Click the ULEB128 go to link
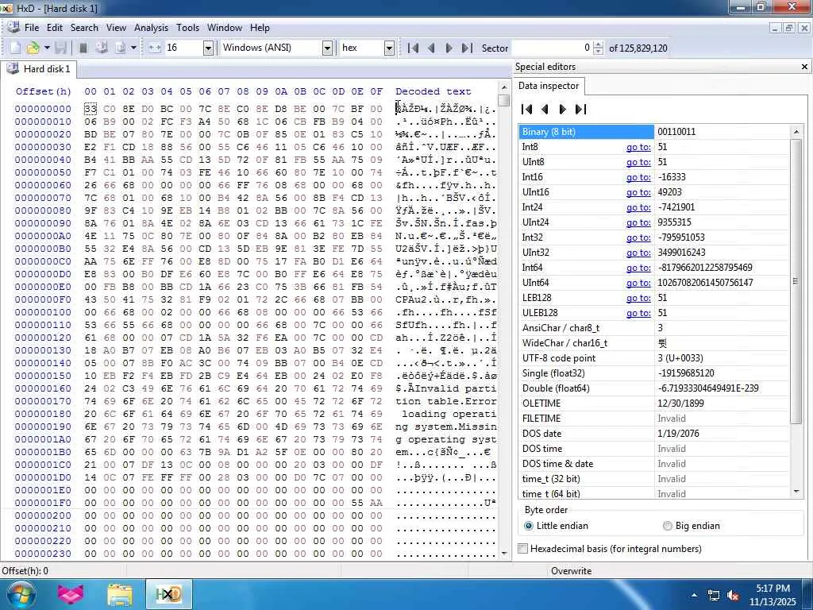The width and height of the screenshot is (813, 610). click(x=638, y=313)
